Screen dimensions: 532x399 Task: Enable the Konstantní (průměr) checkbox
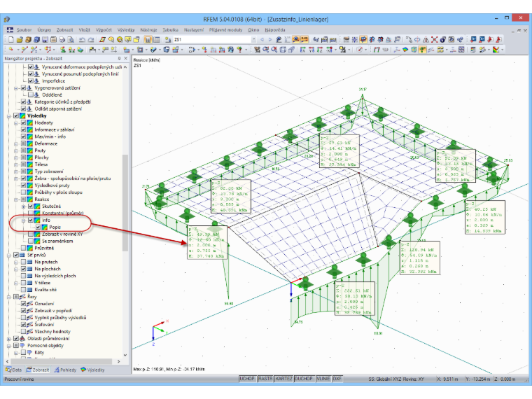31,213
